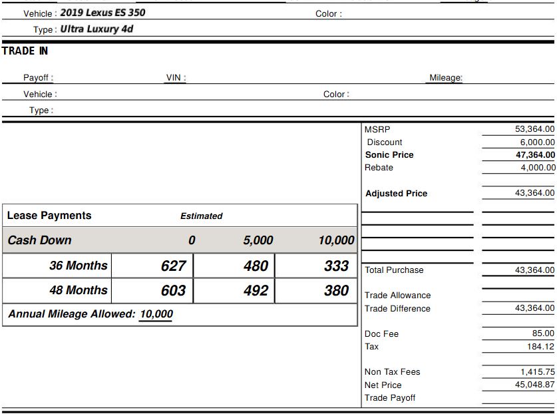Click the 'Annual Mileage Allowed:' label
Screen dimensions: 557x414
point(72,314)
